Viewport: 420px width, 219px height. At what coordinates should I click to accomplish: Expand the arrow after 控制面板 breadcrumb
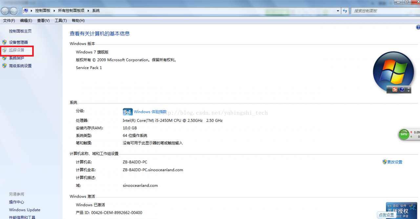pos(54,11)
